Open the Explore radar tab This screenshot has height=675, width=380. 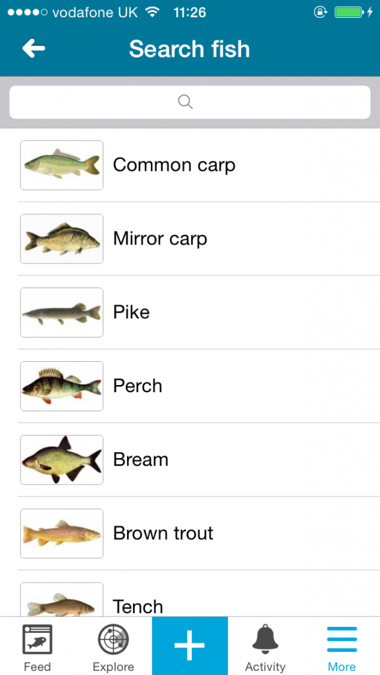113,647
